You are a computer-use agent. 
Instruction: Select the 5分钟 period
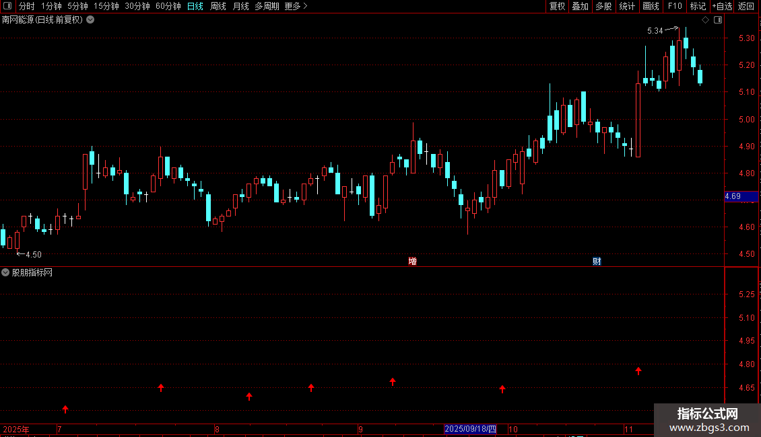pyautogui.click(x=77, y=6)
